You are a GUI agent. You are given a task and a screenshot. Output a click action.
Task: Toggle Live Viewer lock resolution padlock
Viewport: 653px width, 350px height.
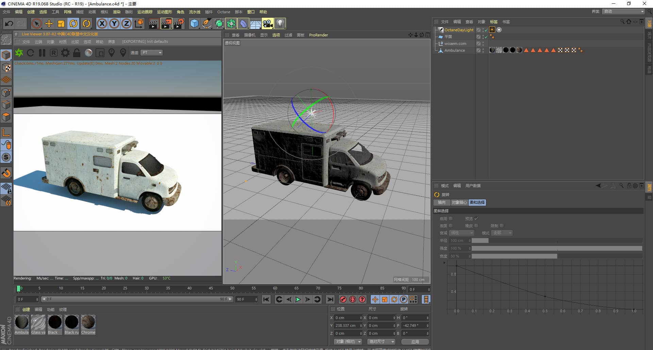click(x=77, y=53)
